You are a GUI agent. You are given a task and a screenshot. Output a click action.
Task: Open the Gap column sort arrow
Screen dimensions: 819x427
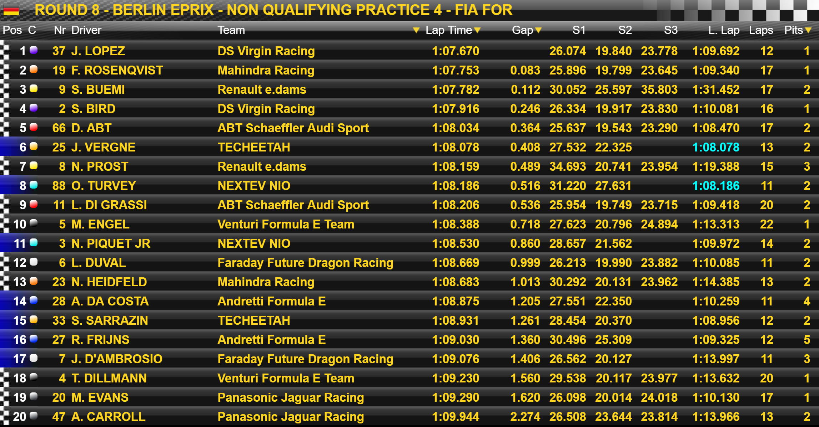point(538,30)
